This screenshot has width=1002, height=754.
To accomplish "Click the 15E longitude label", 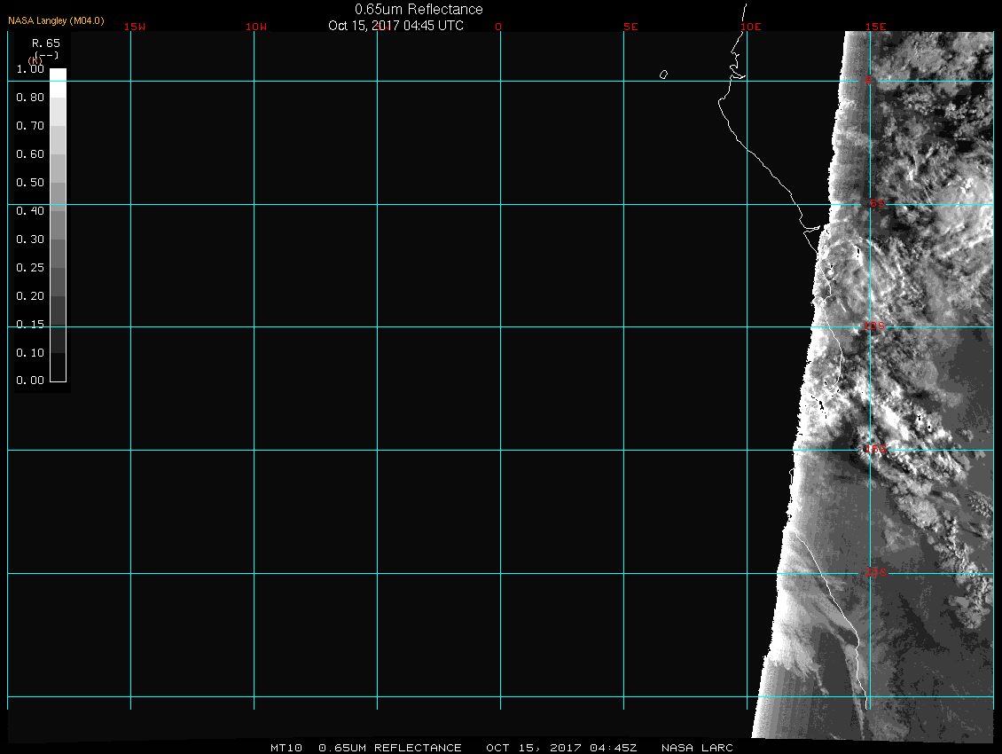I will point(876,27).
